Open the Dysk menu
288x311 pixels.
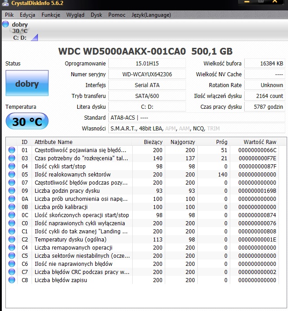(x=97, y=15)
